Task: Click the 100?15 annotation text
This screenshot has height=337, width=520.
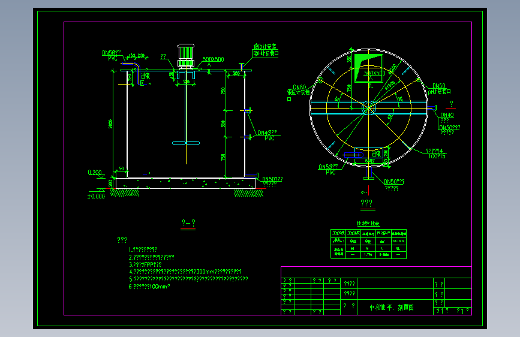Action: (437, 157)
